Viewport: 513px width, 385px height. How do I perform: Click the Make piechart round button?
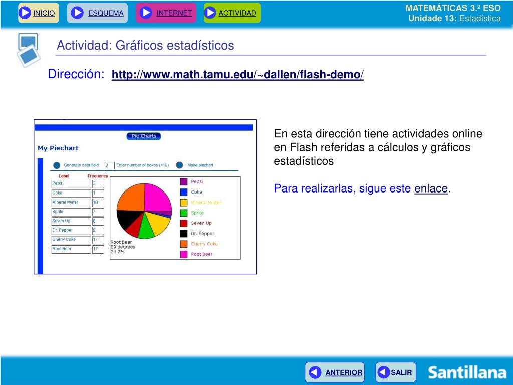[x=180, y=165]
